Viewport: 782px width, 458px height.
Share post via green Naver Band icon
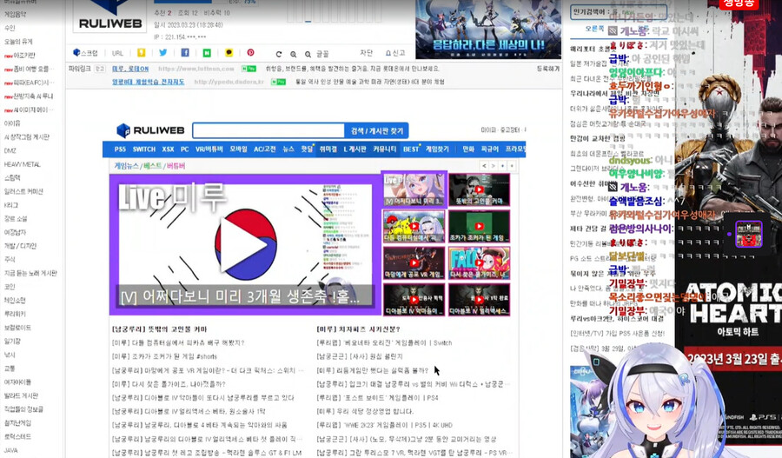207,52
